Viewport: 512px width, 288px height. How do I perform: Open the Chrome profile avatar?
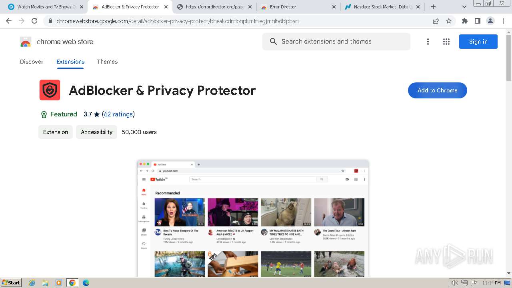coord(490,21)
